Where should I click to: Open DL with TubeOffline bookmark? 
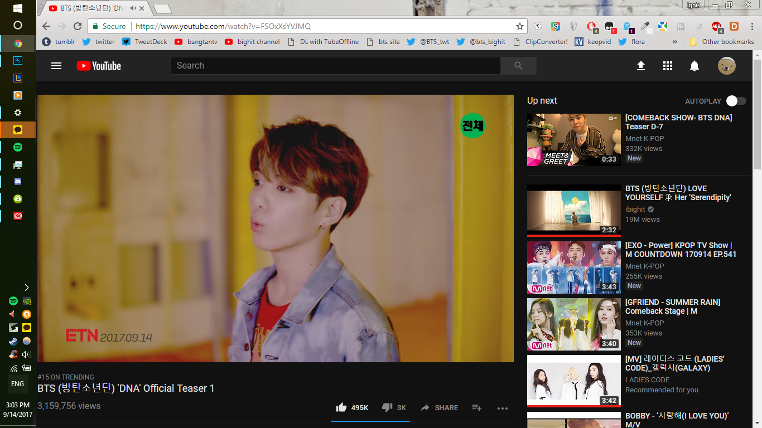324,42
